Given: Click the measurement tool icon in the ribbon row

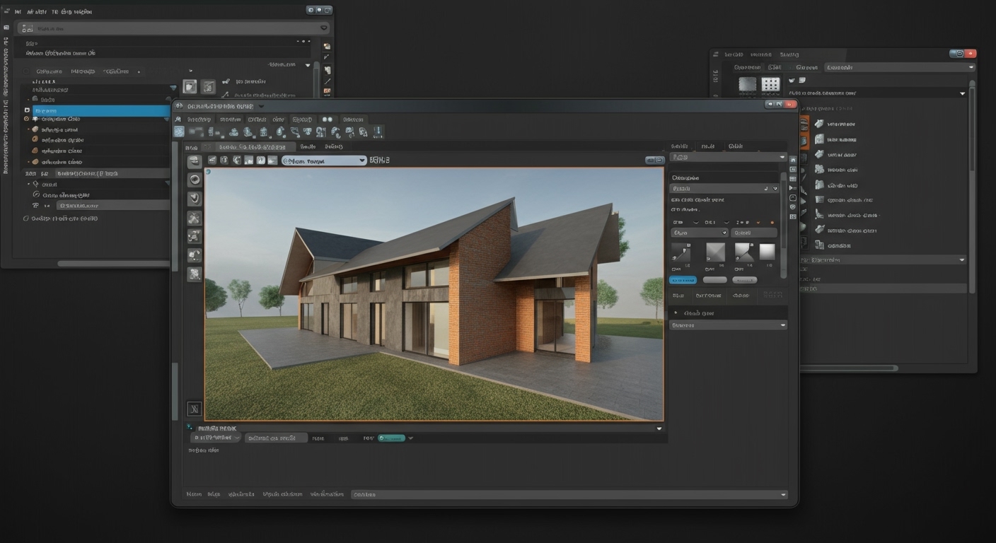Looking at the screenshot, I should pos(377,131).
